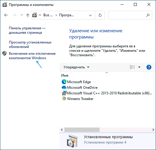
Task: Expand the address bar double-chevron
Action: [40, 15]
